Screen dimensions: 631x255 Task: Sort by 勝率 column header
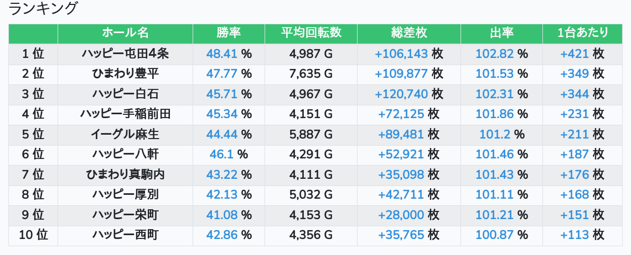point(229,33)
